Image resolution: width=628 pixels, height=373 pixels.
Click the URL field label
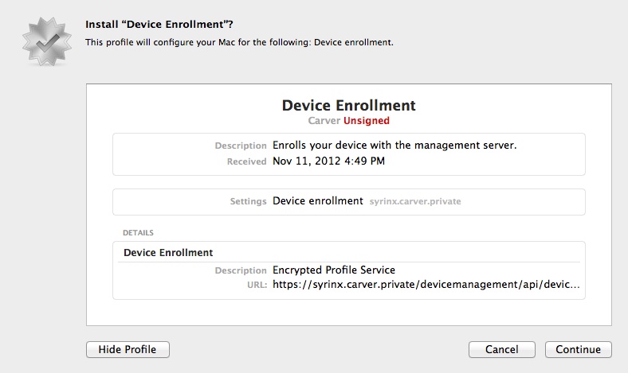click(257, 284)
